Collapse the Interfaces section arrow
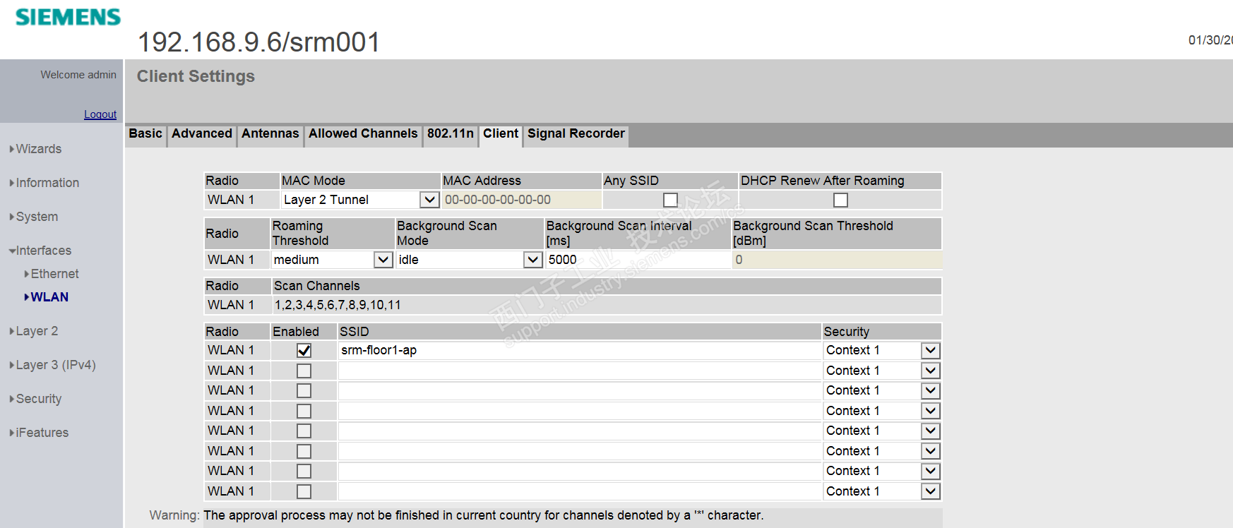1233x528 pixels. point(12,251)
